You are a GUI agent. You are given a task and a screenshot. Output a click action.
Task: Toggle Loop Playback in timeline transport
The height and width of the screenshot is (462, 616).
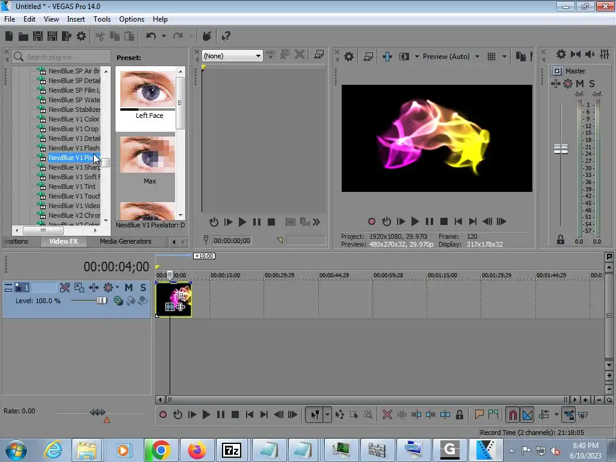177,414
